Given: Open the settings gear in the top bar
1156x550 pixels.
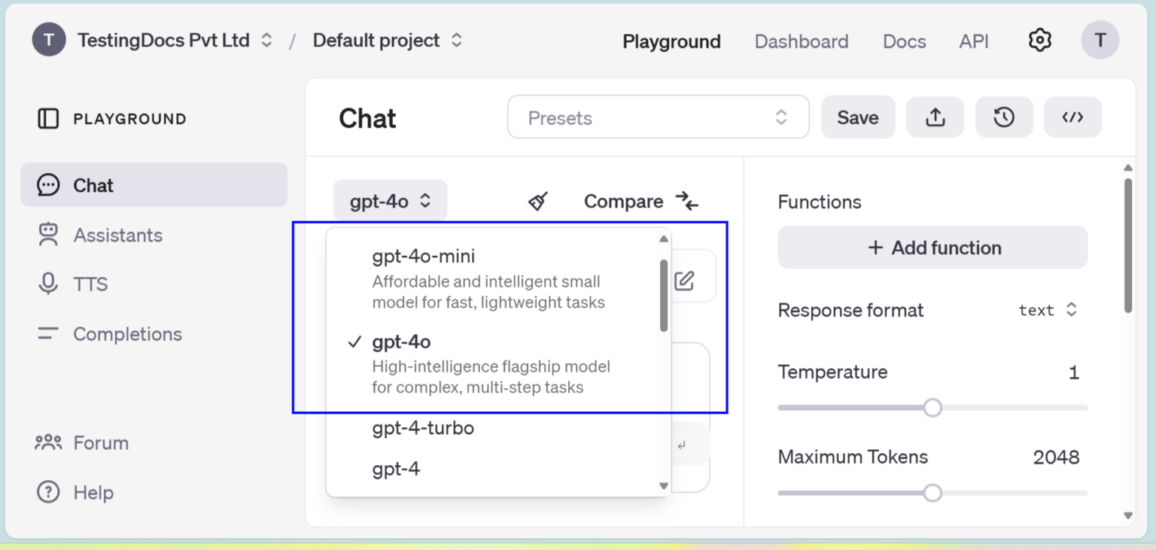Looking at the screenshot, I should [x=1039, y=40].
